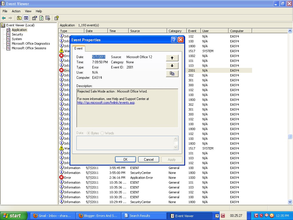This screenshot has width=293, height=220.
Task: Click the Back arrow toolbar icon
Action: coord(4,18)
